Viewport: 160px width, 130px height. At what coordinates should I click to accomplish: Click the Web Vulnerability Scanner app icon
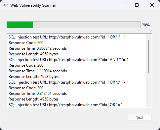click(x=5, y=5)
